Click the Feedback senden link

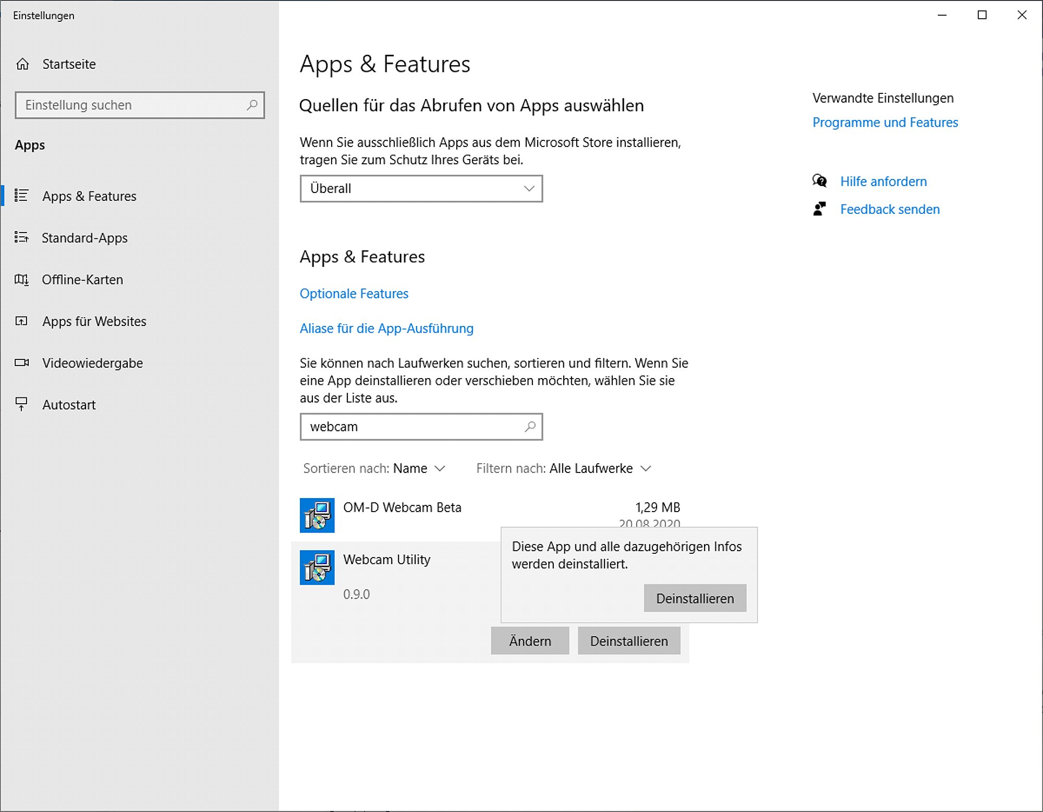pyautogui.click(x=890, y=209)
